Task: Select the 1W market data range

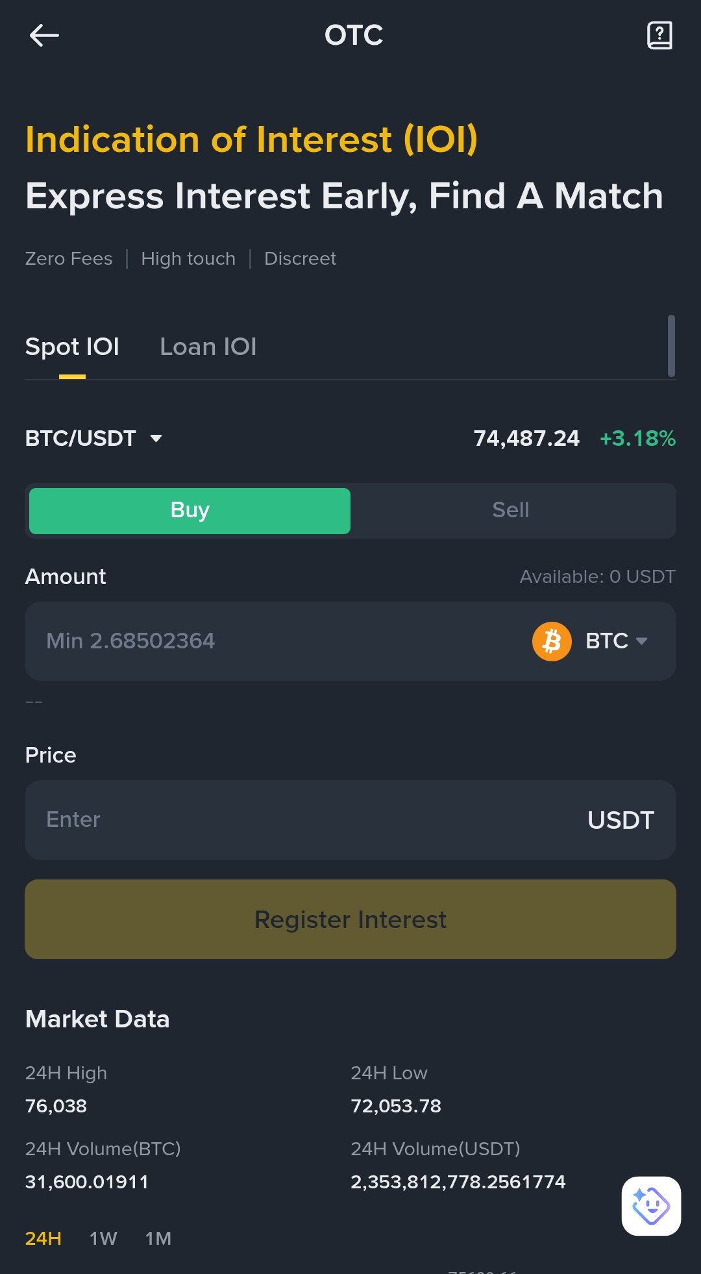Action: pyautogui.click(x=103, y=1238)
